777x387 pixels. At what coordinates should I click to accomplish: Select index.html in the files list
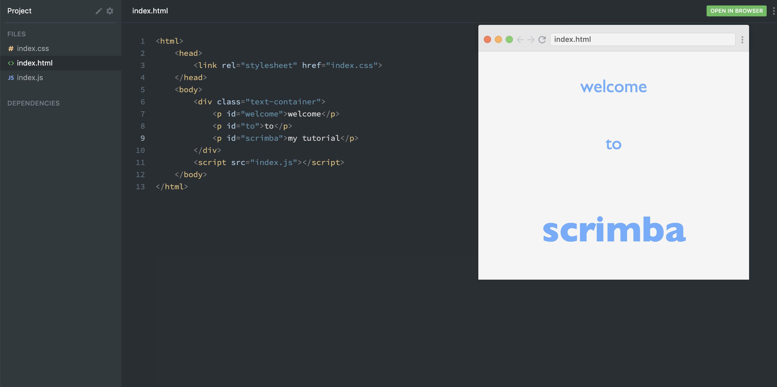point(61,63)
